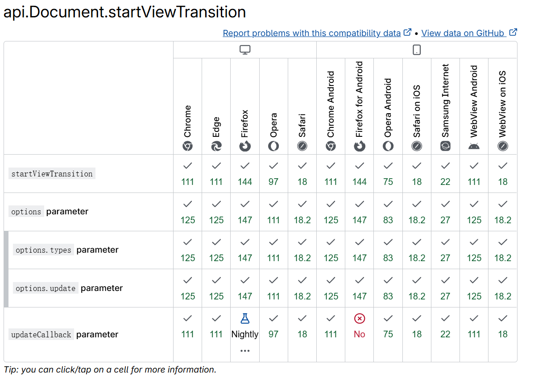The height and width of the screenshot is (381, 534).
Task: Expand Firefox for Android 147 options.update cell
Action: pyautogui.click(x=360, y=288)
